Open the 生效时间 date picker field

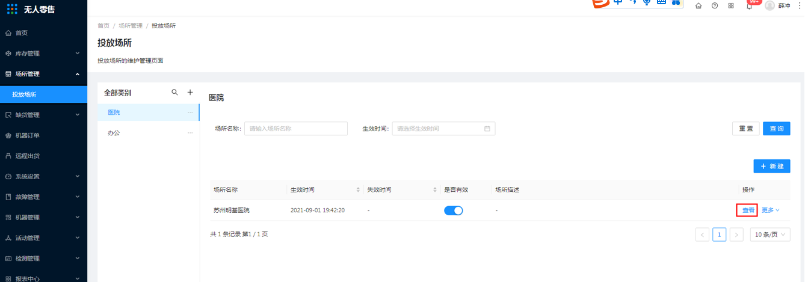point(443,129)
